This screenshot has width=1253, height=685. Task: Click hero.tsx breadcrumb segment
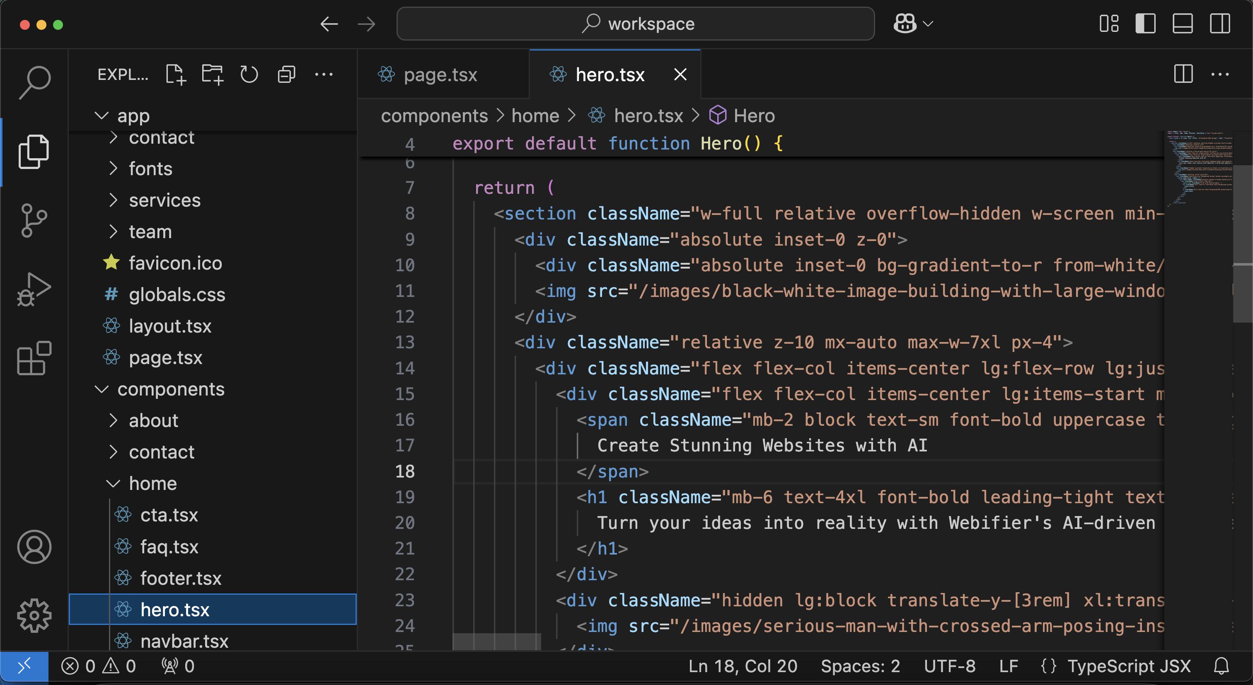tap(635, 116)
